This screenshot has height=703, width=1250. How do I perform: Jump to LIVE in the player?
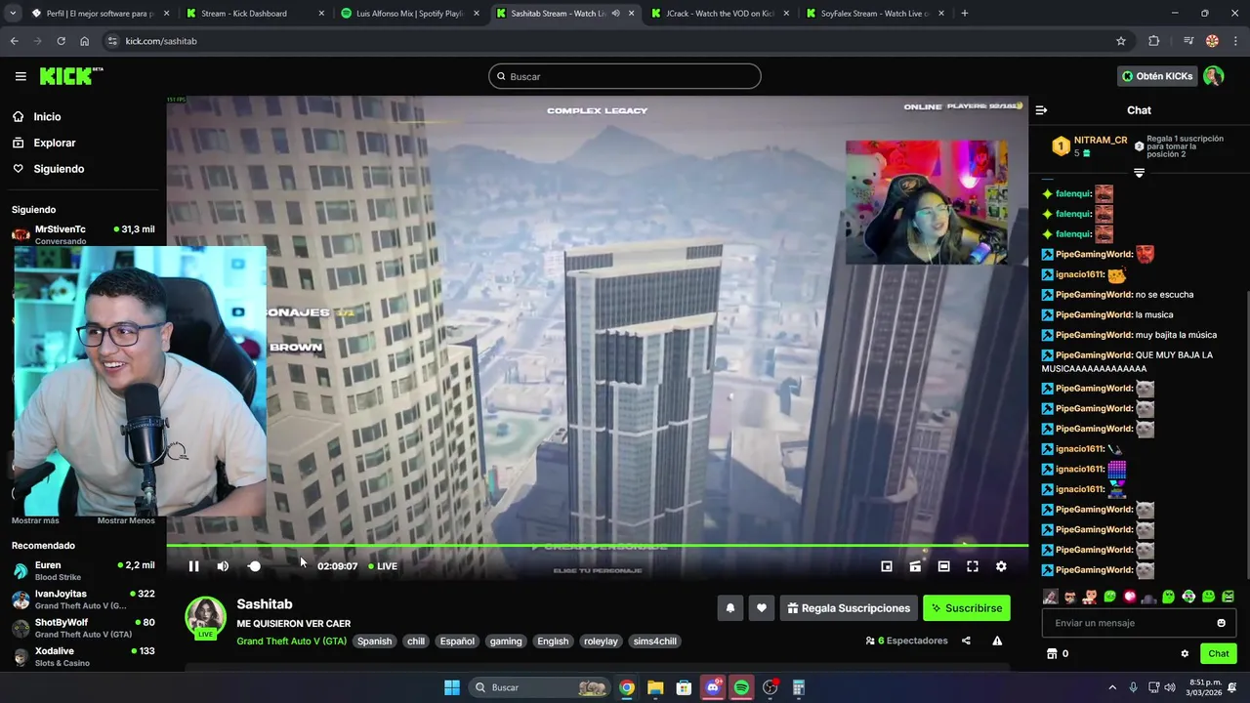(x=383, y=566)
